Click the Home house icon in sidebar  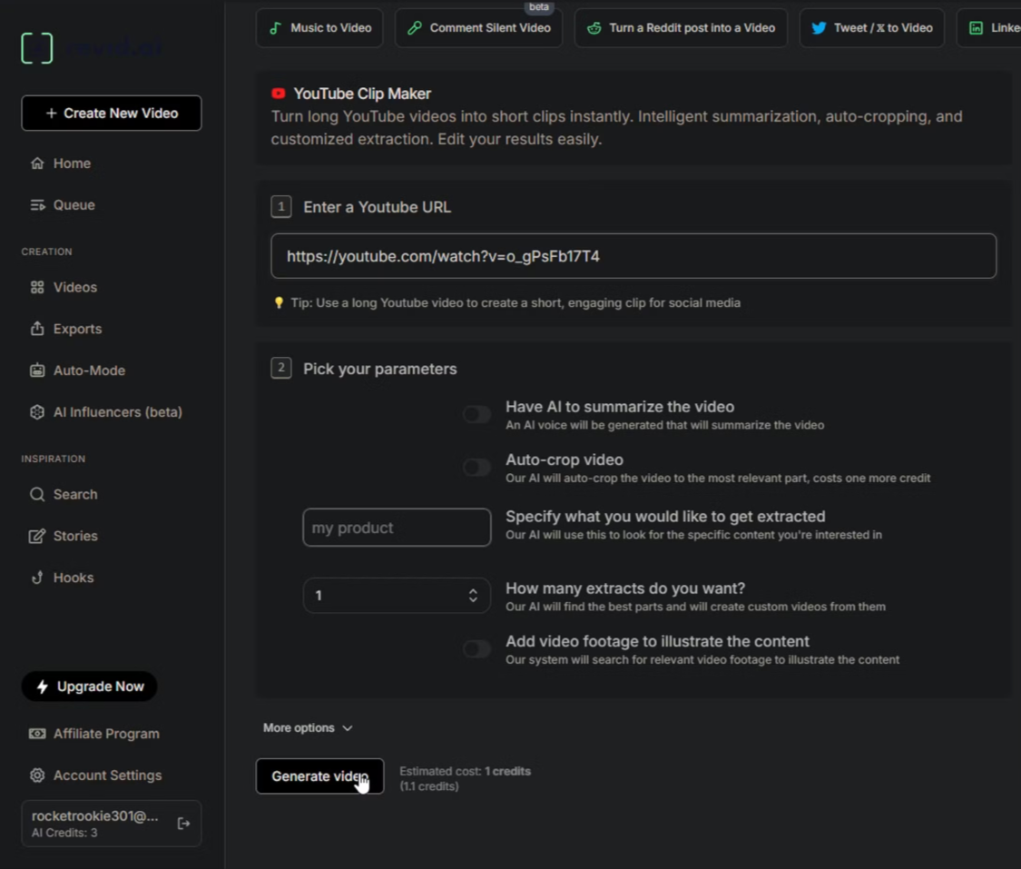coord(37,163)
